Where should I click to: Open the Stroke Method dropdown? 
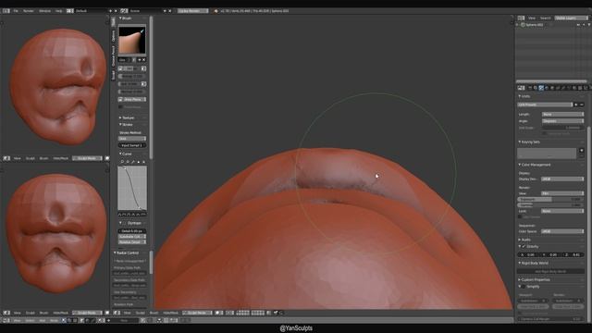coord(131,139)
